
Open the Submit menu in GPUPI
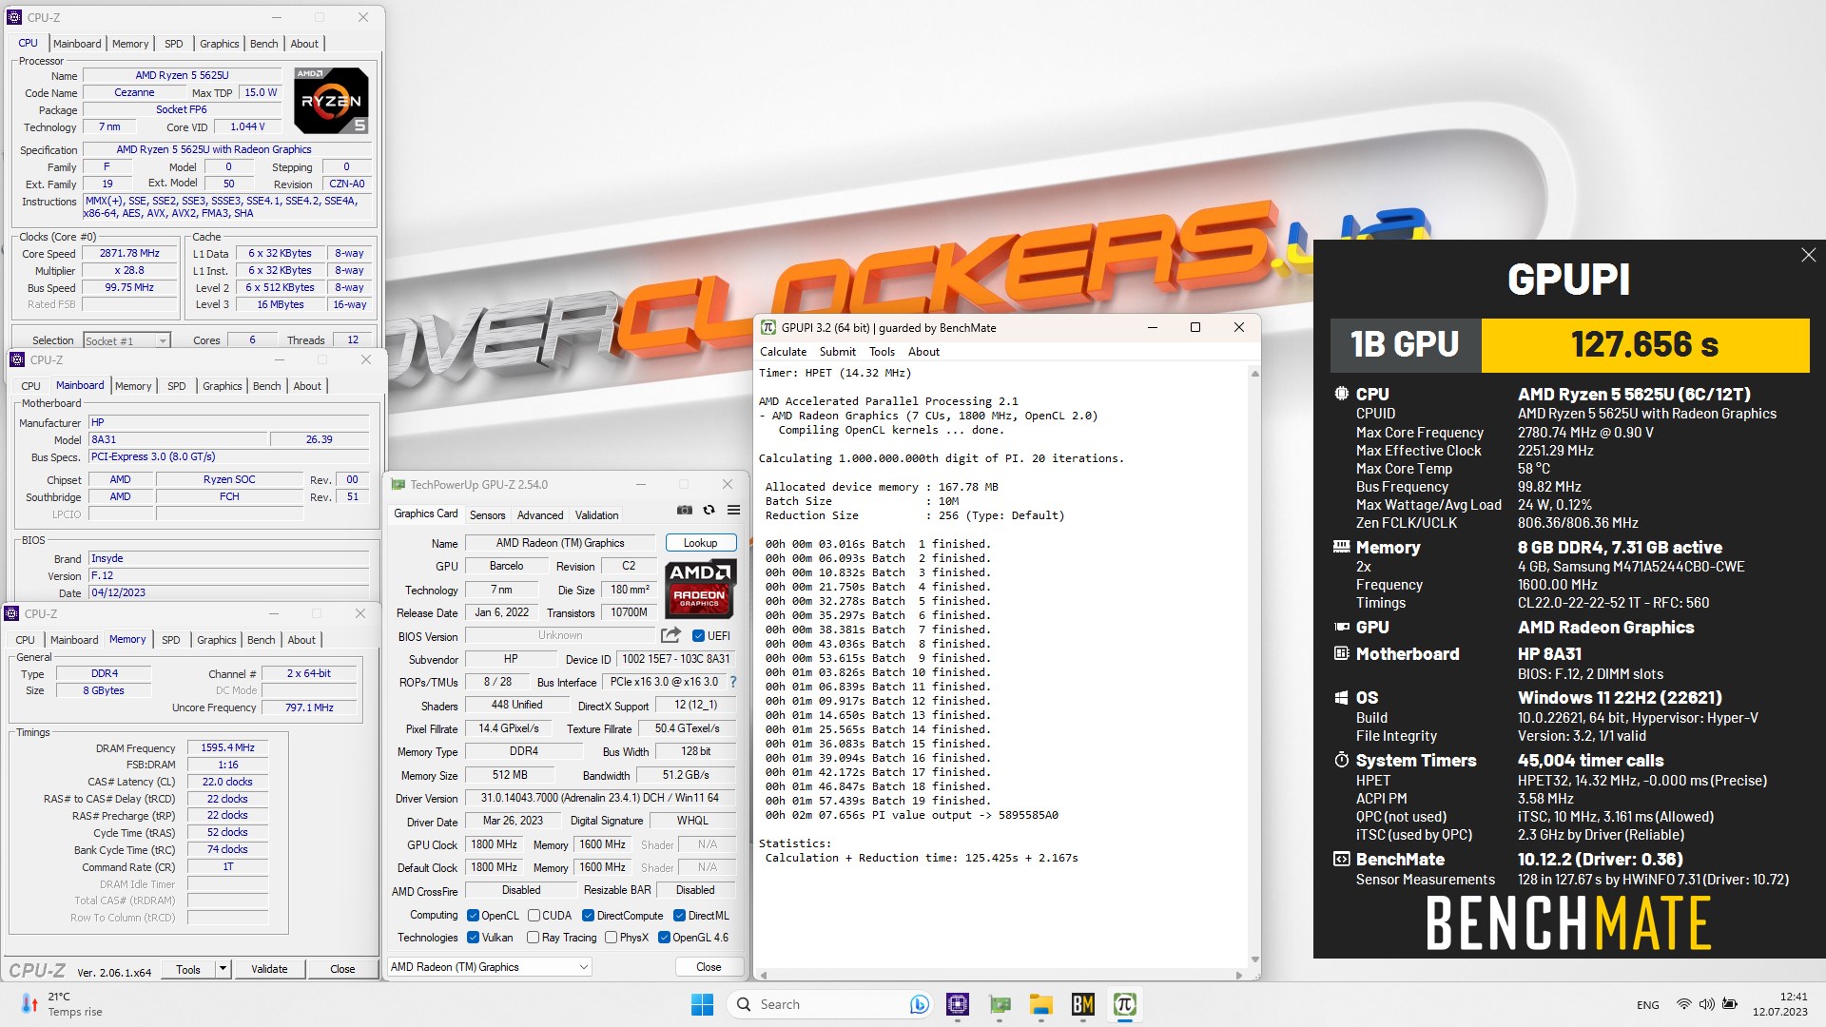[837, 352]
